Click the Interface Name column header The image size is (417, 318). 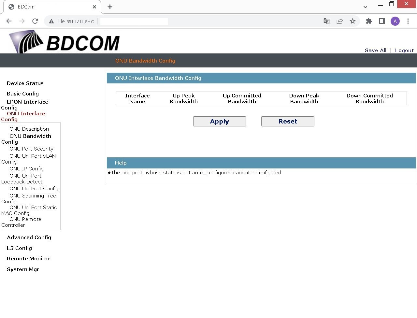tap(137, 98)
